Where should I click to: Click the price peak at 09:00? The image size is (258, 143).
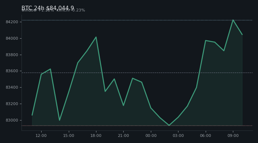tap(233, 20)
